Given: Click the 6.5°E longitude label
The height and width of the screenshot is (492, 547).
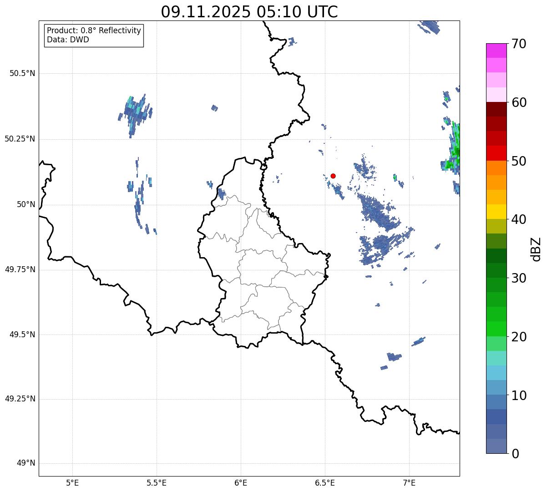Looking at the screenshot, I should [325, 482].
